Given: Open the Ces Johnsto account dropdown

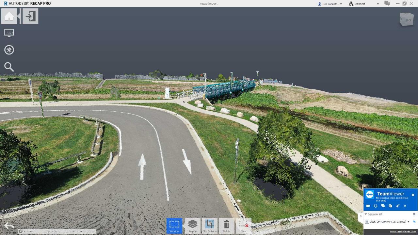Looking at the screenshot, I should tap(330, 4).
